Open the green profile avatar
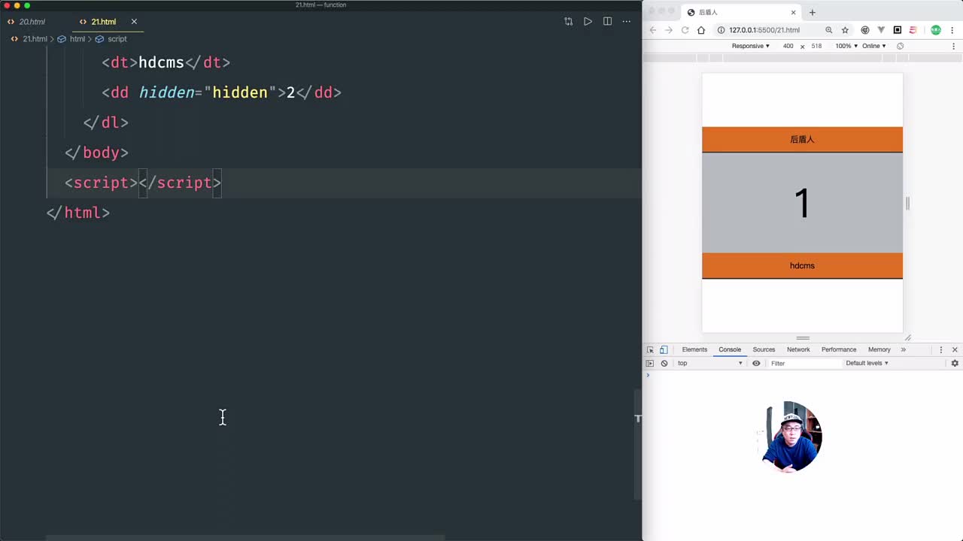This screenshot has width=963, height=541. pos(936,30)
